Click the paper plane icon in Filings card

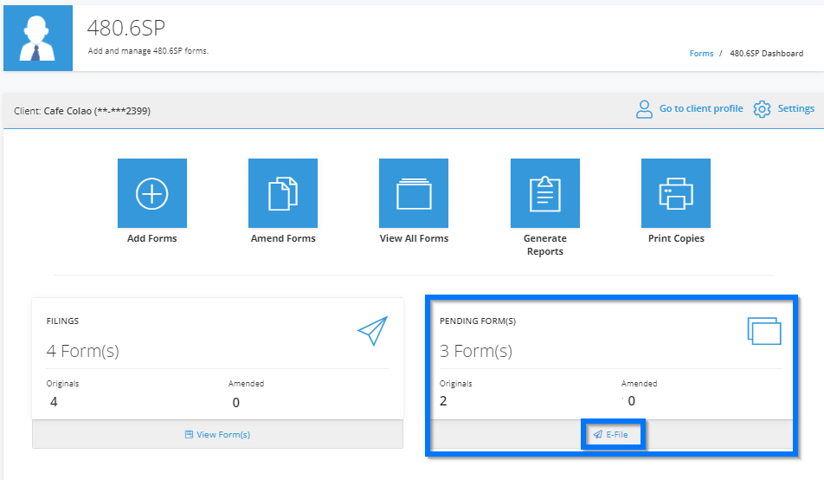pos(372,330)
